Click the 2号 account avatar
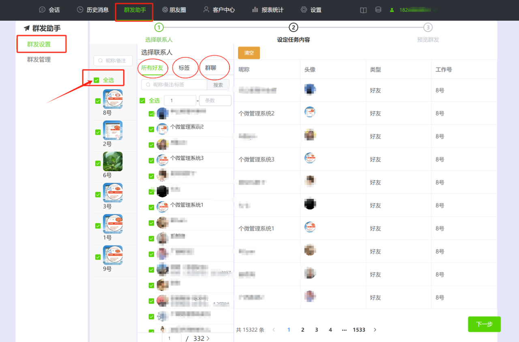This screenshot has height=342, width=519. tap(113, 130)
